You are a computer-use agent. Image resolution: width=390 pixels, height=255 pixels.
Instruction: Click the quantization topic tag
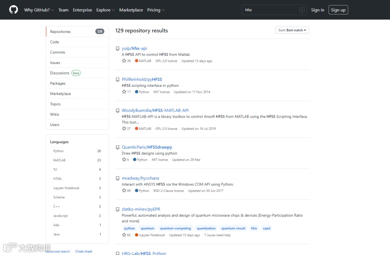pyautogui.click(x=206, y=228)
